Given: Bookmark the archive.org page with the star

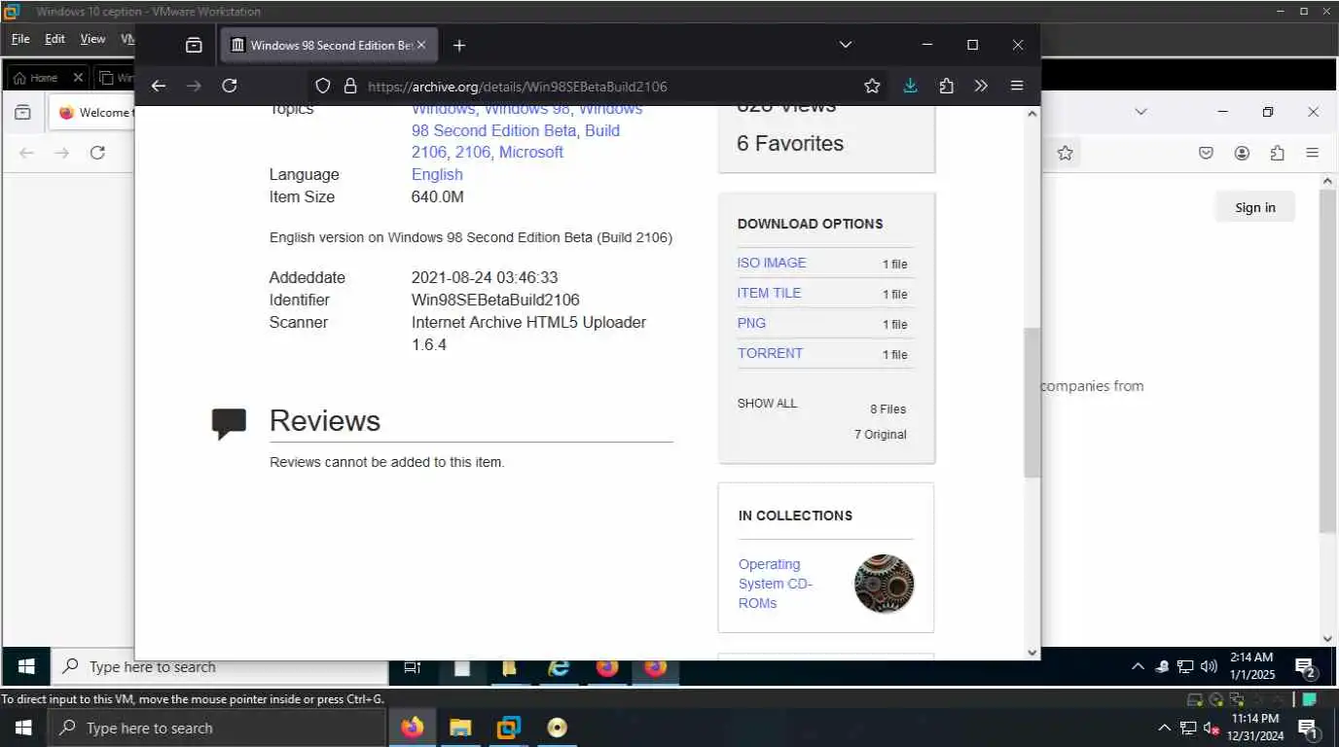Looking at the screenshot, I should tap(872, 86).
